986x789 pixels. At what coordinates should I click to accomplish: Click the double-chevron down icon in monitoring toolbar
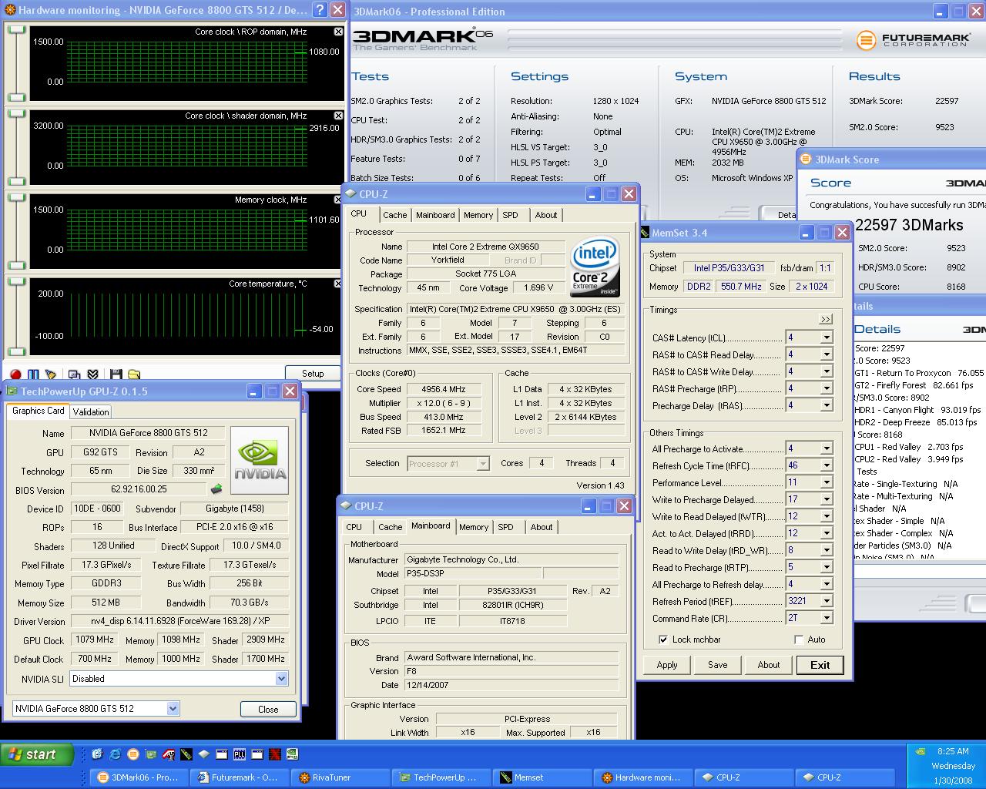(92, 374)
